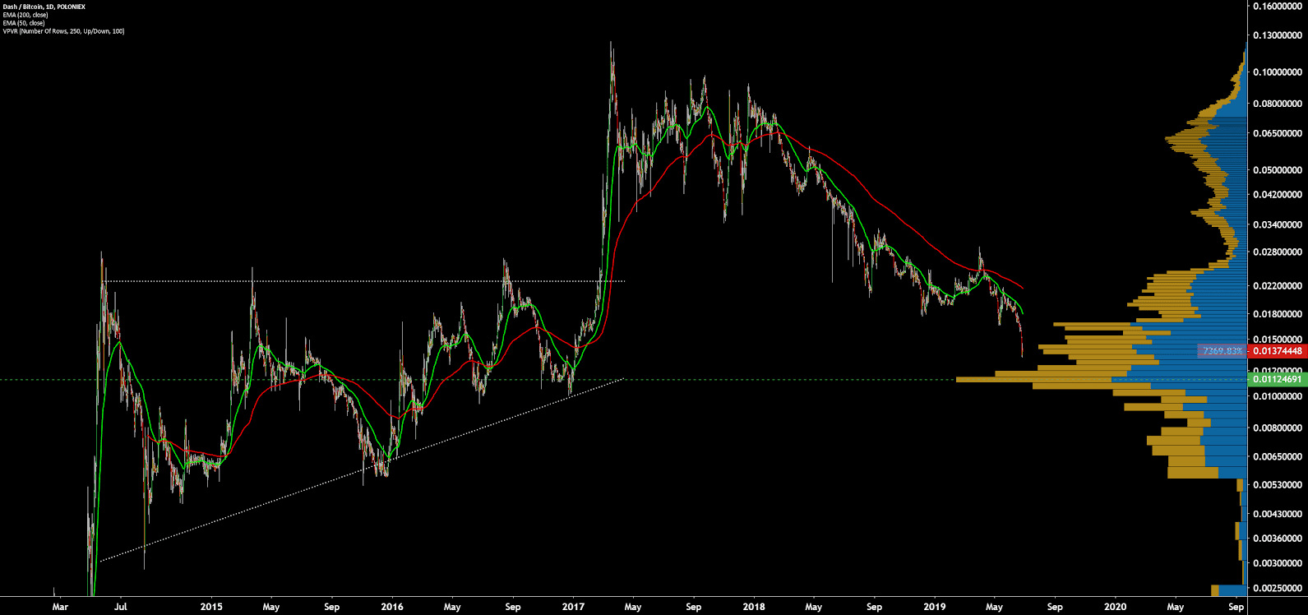Click the 0.05000000 price axis label

point(1278,170)
